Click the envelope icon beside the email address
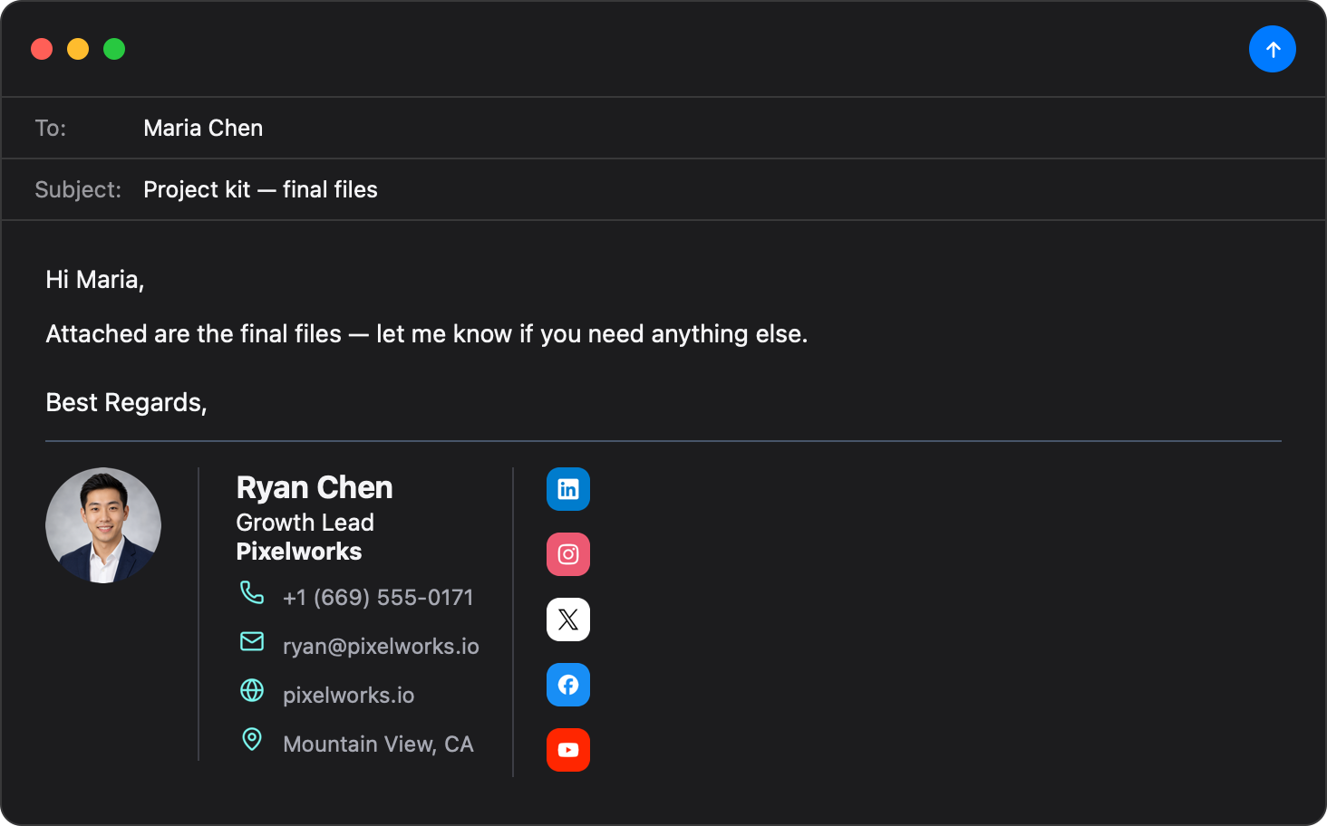 pos(252,641)
